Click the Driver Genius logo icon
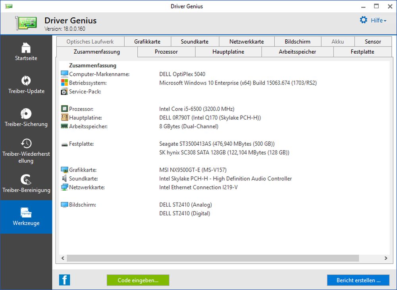 click(26, 23)
